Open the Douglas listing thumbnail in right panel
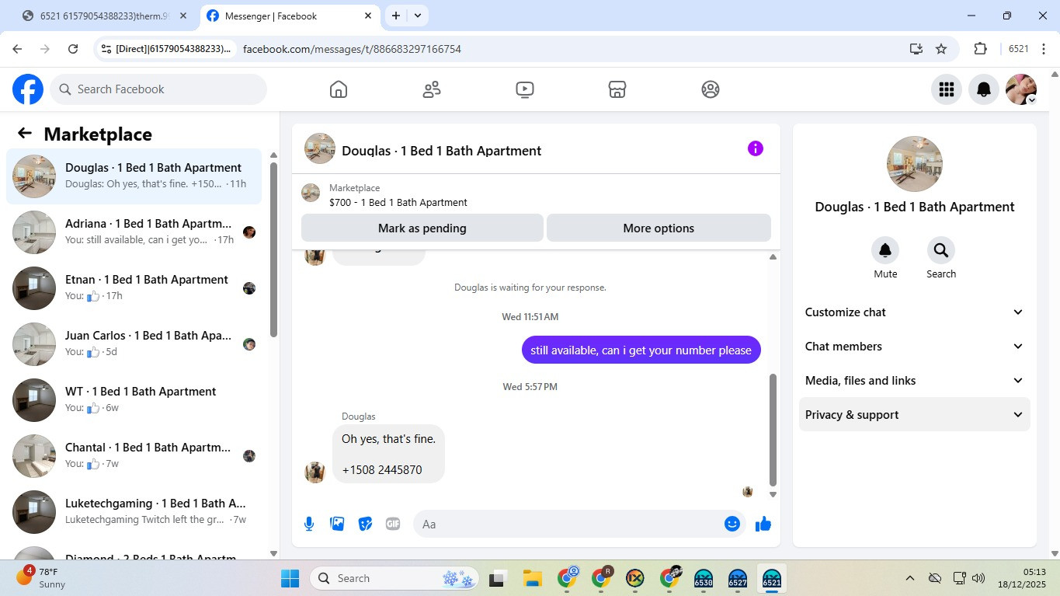This screenshot has height=596, width=1060. pyautogui.click(x=915, y=164)
